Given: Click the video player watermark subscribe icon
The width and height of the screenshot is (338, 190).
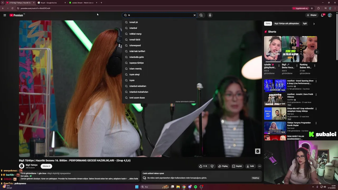Looking at the screenshot, I should [257, 151].
